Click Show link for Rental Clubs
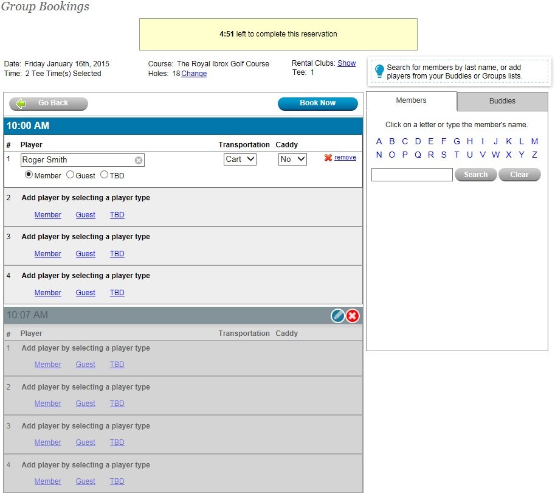The height and width of the screenshot is (493, 555). pos(346,63)
